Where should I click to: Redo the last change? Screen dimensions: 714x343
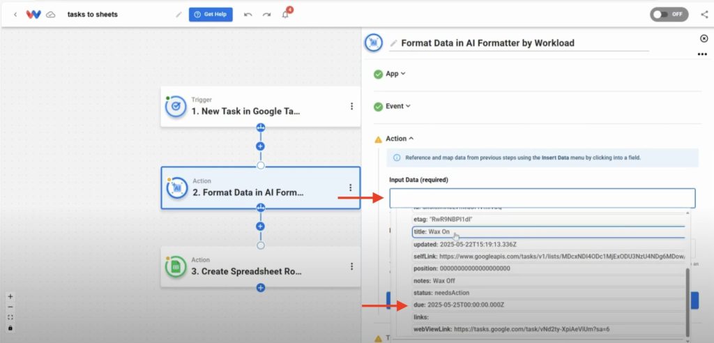[267, 15]
